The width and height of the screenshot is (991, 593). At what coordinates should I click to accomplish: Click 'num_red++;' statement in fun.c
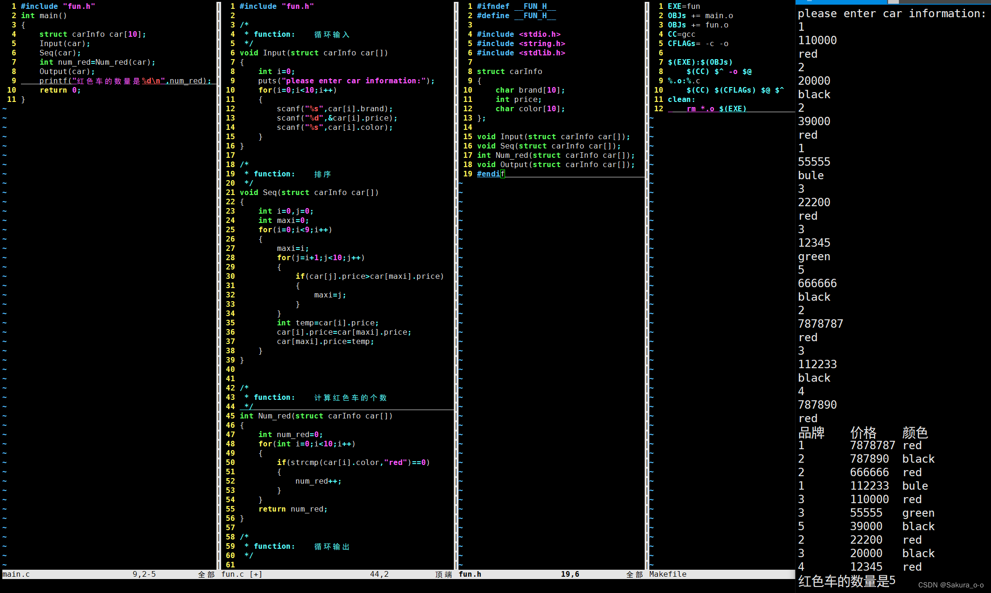[x=318, y=481]
